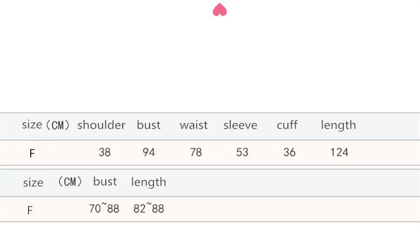Click the 'length' header in first table
The width and height of the screenshot is (420, 228).
pos(338,125)
